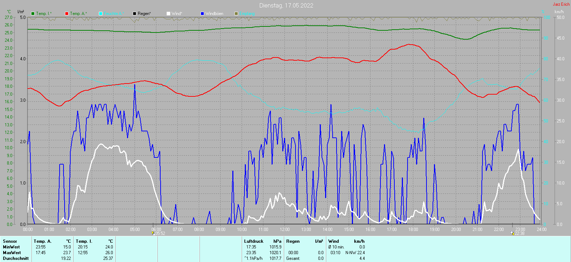Click the max indoor temperature time '12:55'
This screenshot has height=262, width=571.
(83, 253)
